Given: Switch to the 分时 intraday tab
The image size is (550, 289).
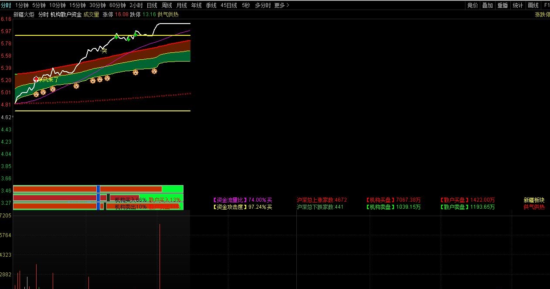Looking at the screenshot, I should 6,5.
